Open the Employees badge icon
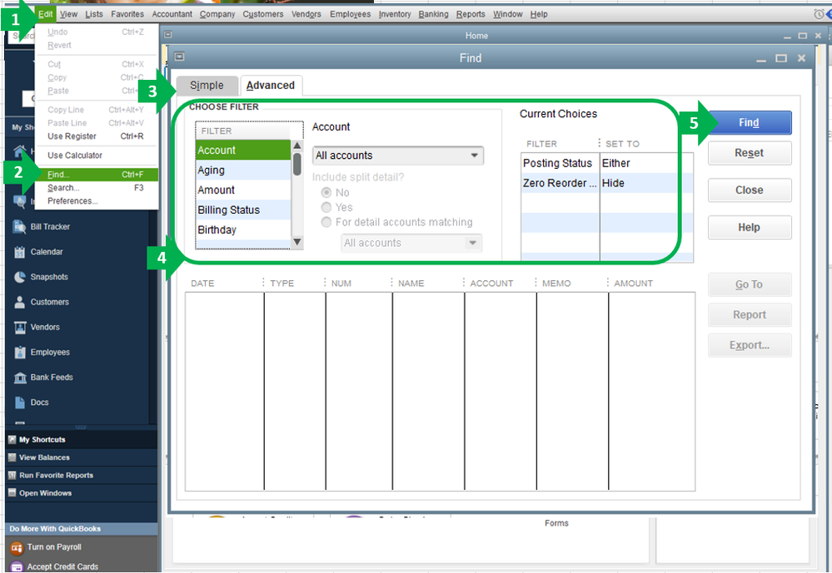832x573 pixels. pyautogui.click(x=20, y=352)
